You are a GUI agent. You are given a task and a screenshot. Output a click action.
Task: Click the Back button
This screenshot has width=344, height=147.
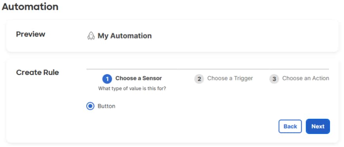[290, 126]
